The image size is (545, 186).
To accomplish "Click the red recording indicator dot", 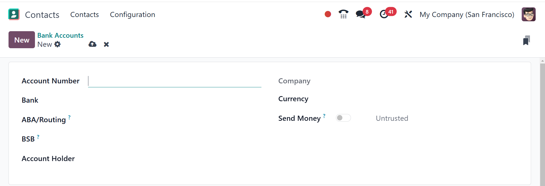I will pyautogui.click(x=328, y=14).
